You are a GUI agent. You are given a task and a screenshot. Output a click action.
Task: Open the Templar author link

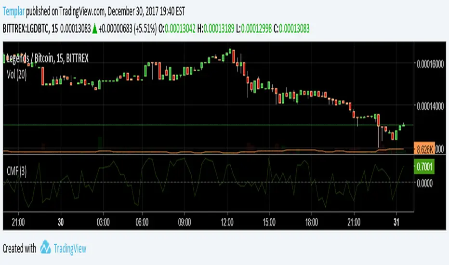tap(13, 12)
